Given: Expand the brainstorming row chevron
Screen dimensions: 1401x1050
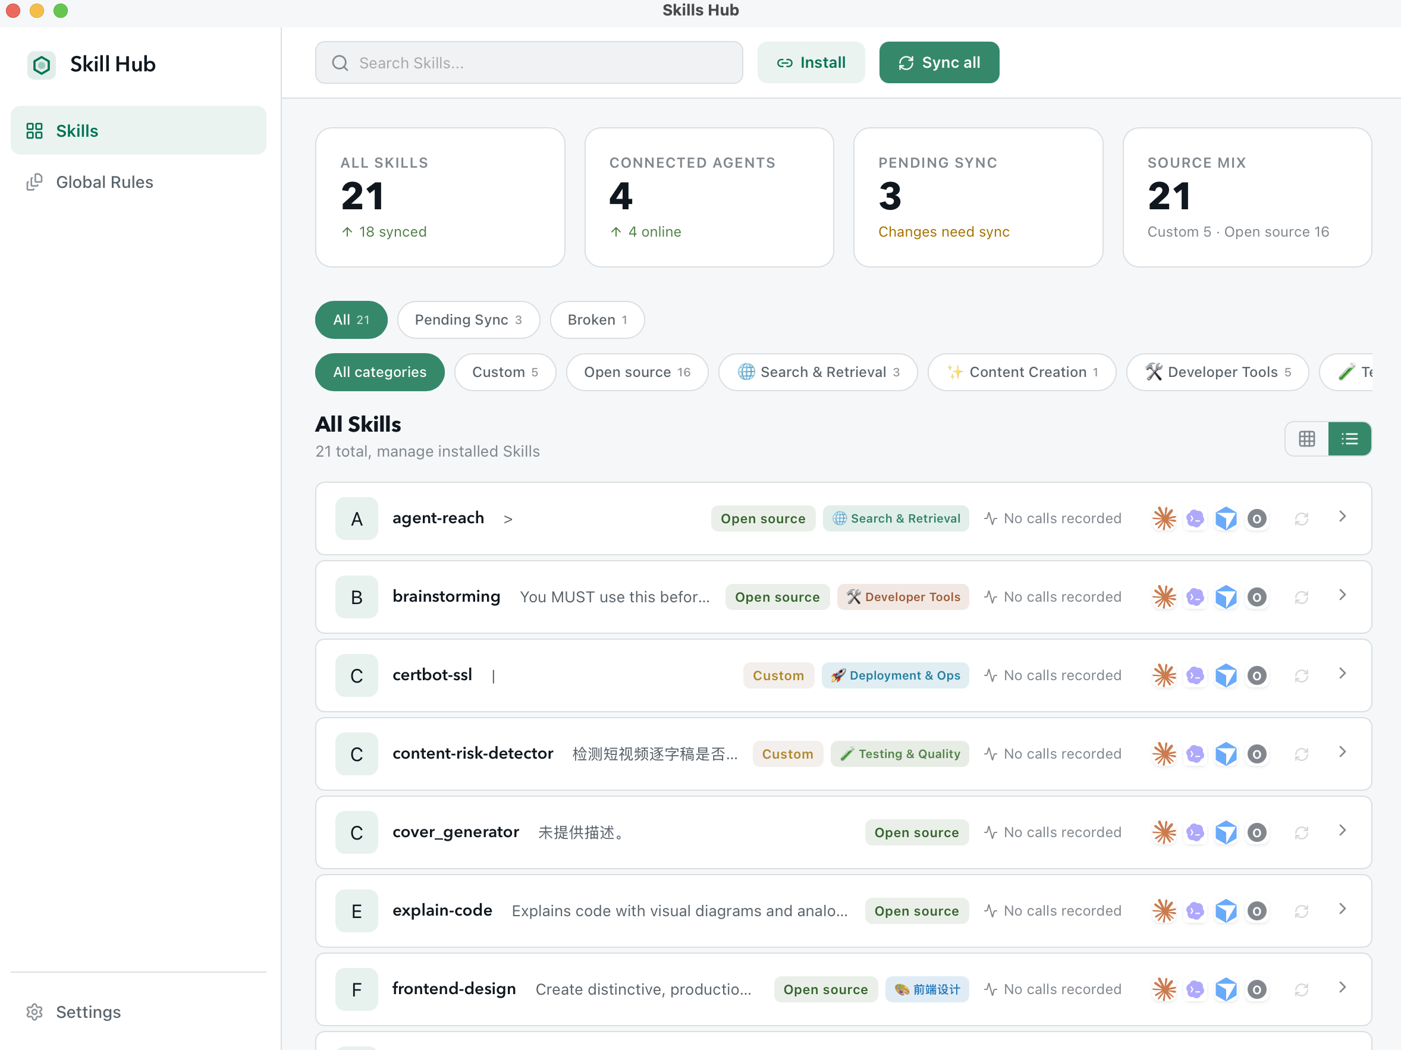Looking at the screenshot, I should tap(1342, 595).
